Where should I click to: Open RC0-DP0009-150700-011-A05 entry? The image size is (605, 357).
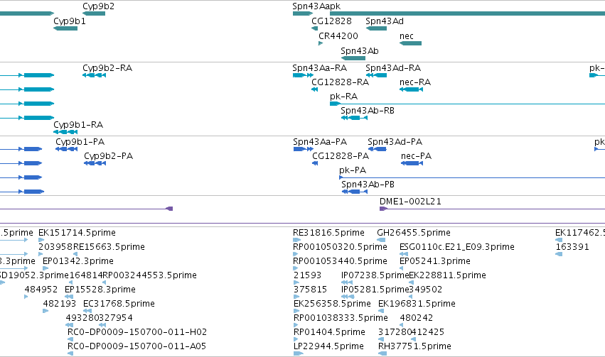pos(136,346)
